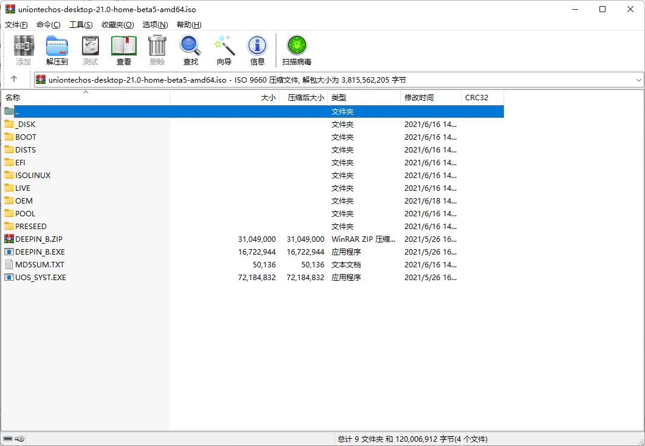
Task: Open the Find (查找) magnifier tool
Action: tap(191, 50)
